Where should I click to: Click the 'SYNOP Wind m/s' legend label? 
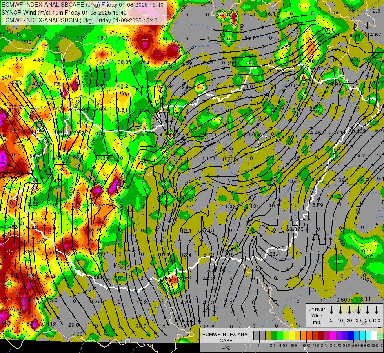tap(317, 315)
